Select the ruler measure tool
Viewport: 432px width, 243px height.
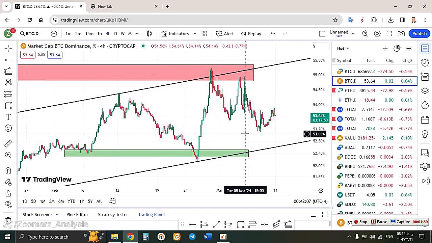[x=8, y=143]
